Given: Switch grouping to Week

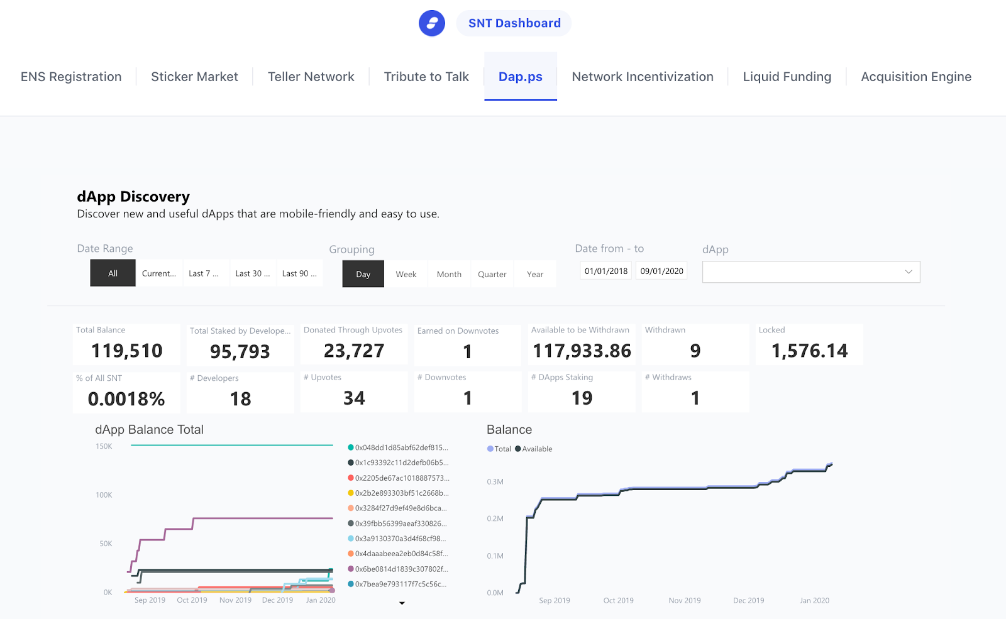Looking at the screenshot, I should point(406,273).
